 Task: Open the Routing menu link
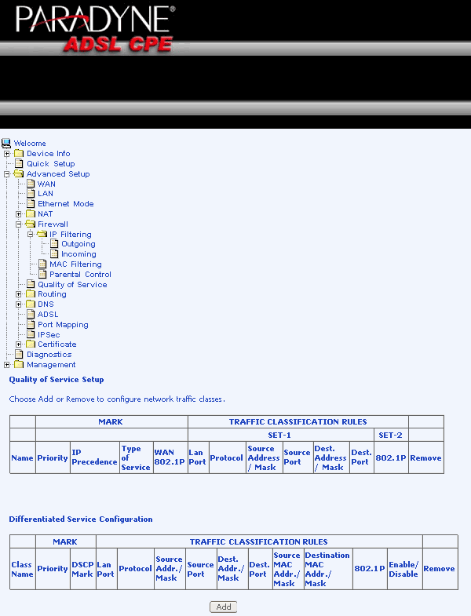click(x=52, y=294)
